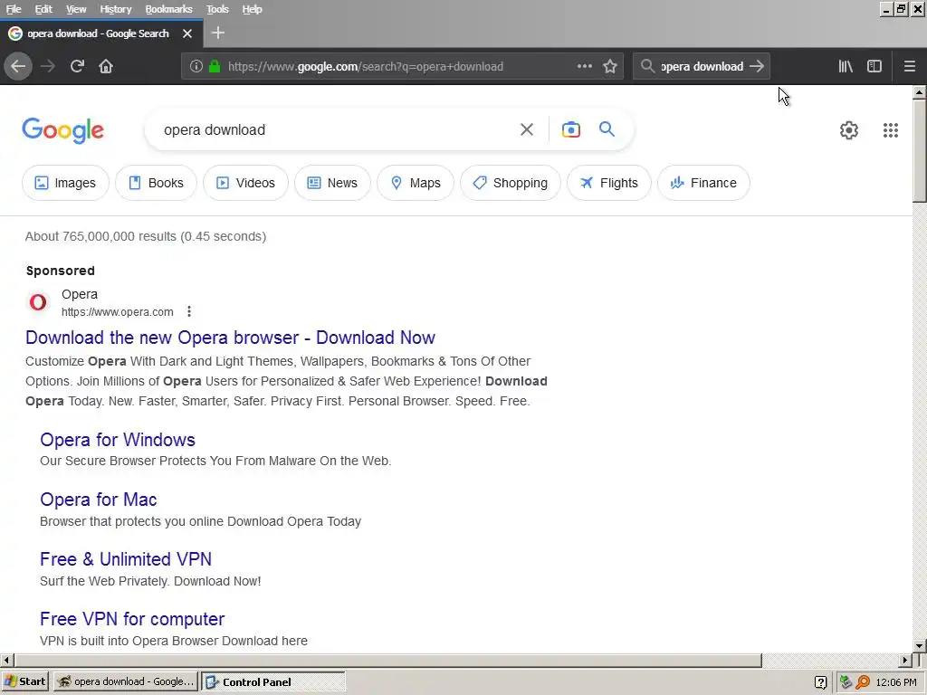
Task: Close the opera download Google tab
Action: click(x=187, y=33)
